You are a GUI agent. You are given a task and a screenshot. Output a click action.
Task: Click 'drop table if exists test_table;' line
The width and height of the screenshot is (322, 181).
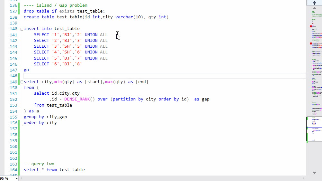click(64, 11)
